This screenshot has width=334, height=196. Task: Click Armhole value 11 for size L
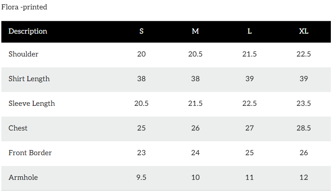(x=249, y=178)
